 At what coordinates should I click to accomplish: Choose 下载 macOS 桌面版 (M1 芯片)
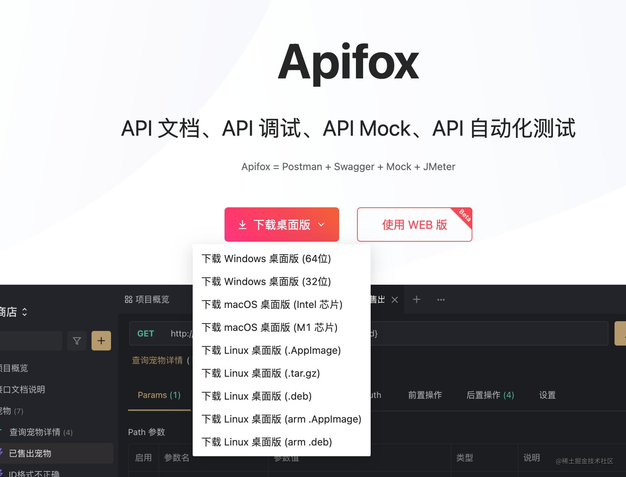click(269, 327)
